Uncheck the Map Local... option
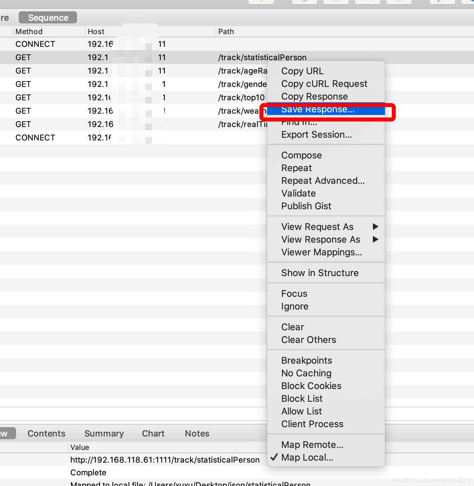 pos(326,458)
